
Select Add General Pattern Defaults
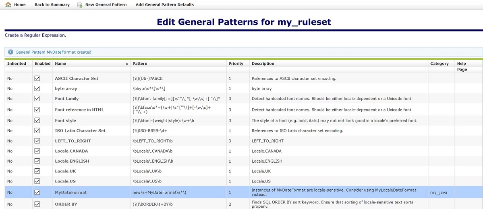pos(164,5)
